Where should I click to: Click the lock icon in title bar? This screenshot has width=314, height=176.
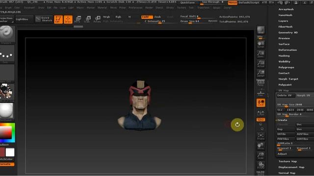click(296, 2)
